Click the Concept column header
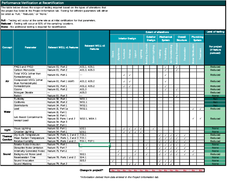Viewport: 228px width, 181px height. 7,47
